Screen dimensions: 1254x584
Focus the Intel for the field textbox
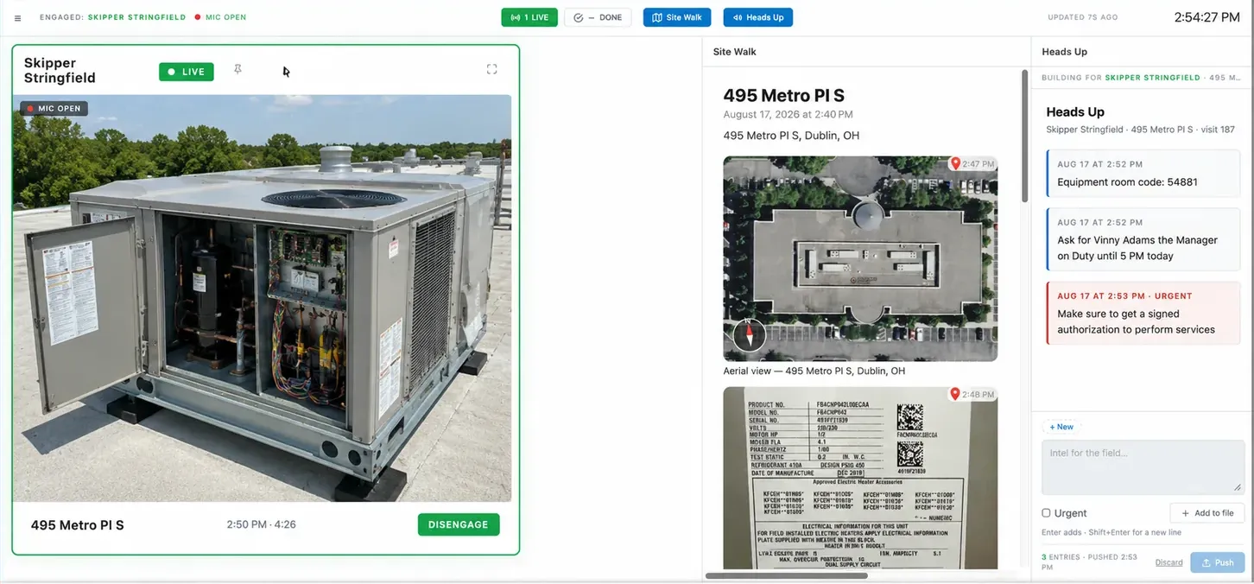1143,467
